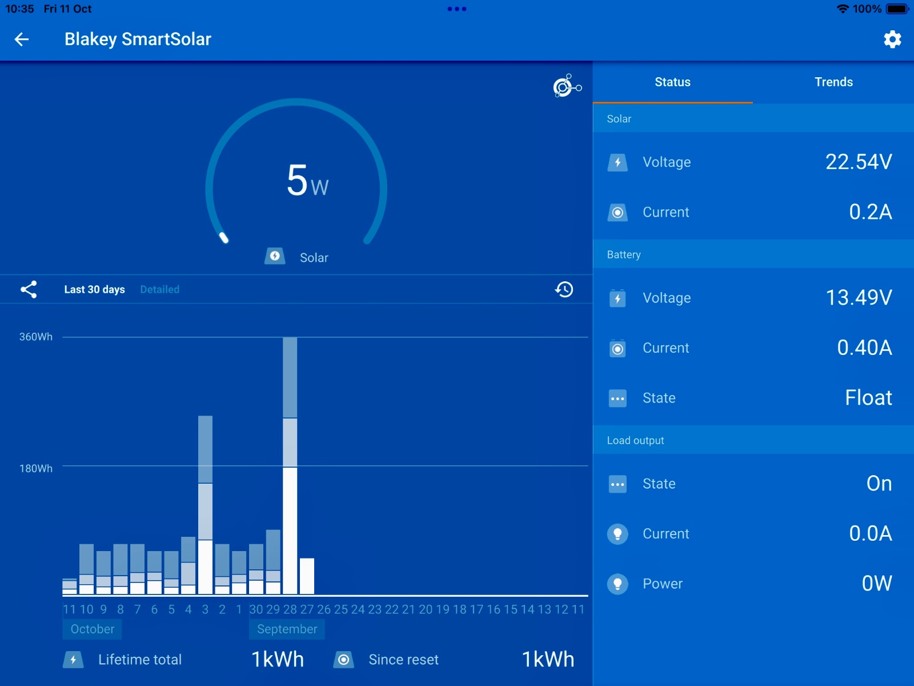Tap the Load Current bulb icon
The height and width of the screenshot is (686, 914).
coord(618,534)
